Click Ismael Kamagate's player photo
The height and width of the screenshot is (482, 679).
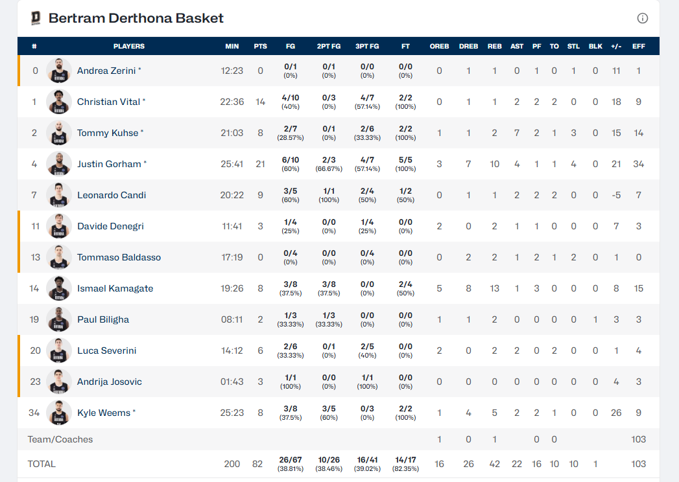[x=59, y=288]
